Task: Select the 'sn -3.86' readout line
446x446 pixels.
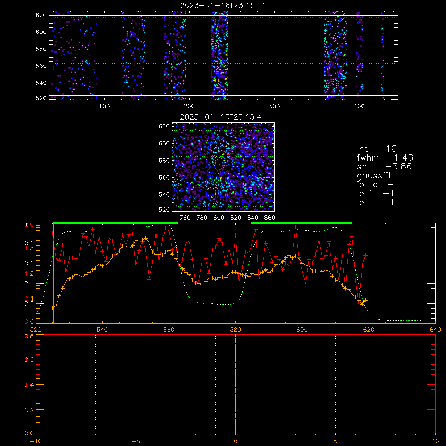Action: click(x=384, y=166)
